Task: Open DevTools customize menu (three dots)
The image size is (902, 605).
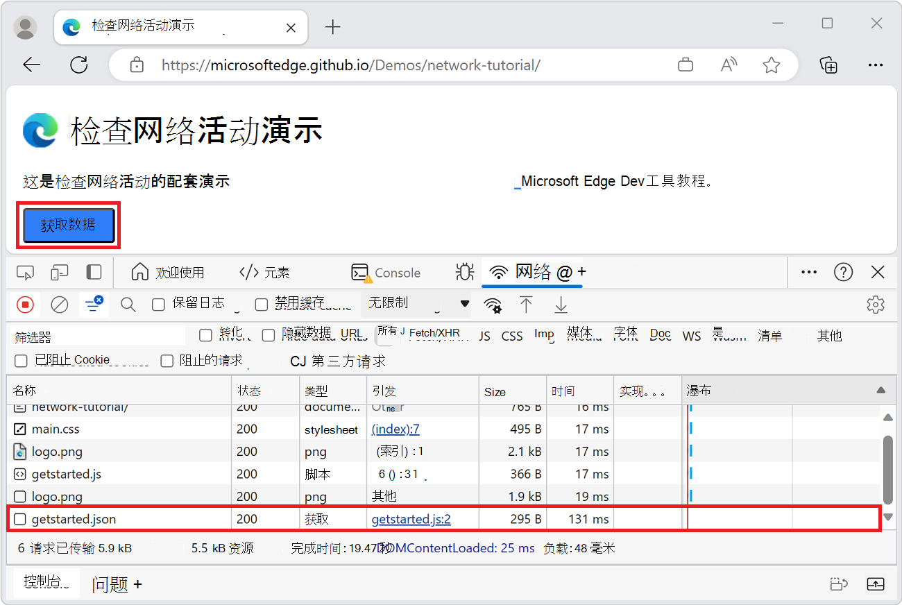Action: 809,272
